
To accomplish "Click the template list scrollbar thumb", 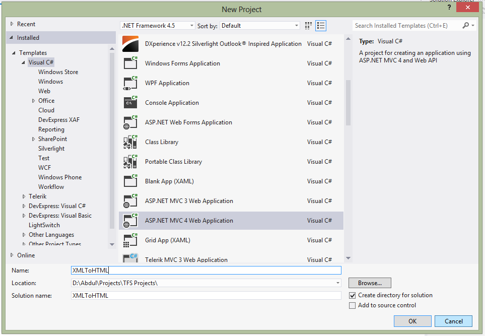I will click(x=348, y=103).
